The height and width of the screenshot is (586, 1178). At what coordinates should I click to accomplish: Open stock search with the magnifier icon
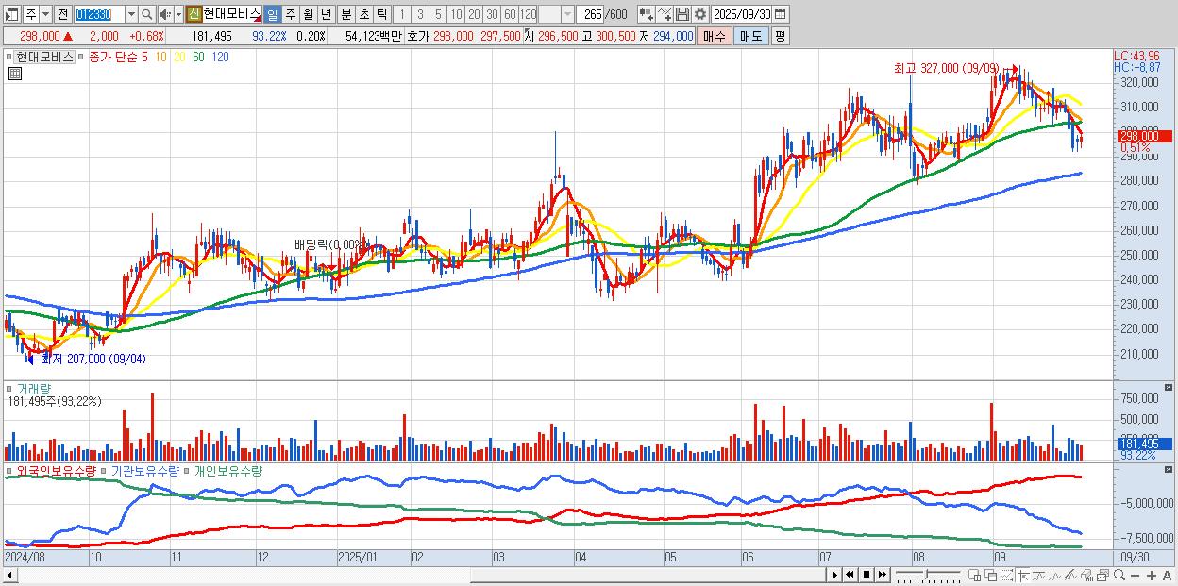coord(147,14)
